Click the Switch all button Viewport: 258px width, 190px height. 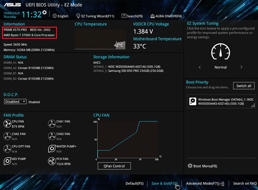click(x=244, y=86)
